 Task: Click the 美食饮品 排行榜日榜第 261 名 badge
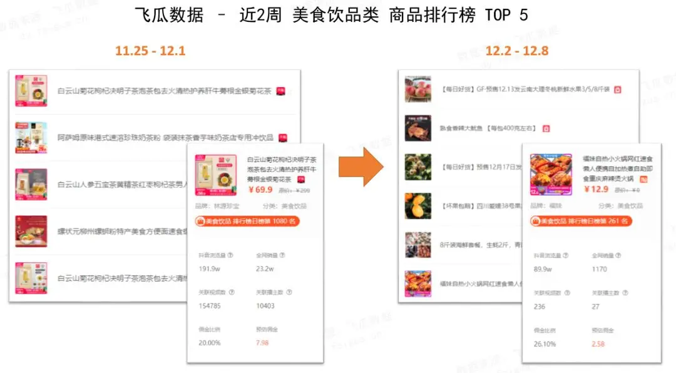pyautogui.click(x=581, y=221)
